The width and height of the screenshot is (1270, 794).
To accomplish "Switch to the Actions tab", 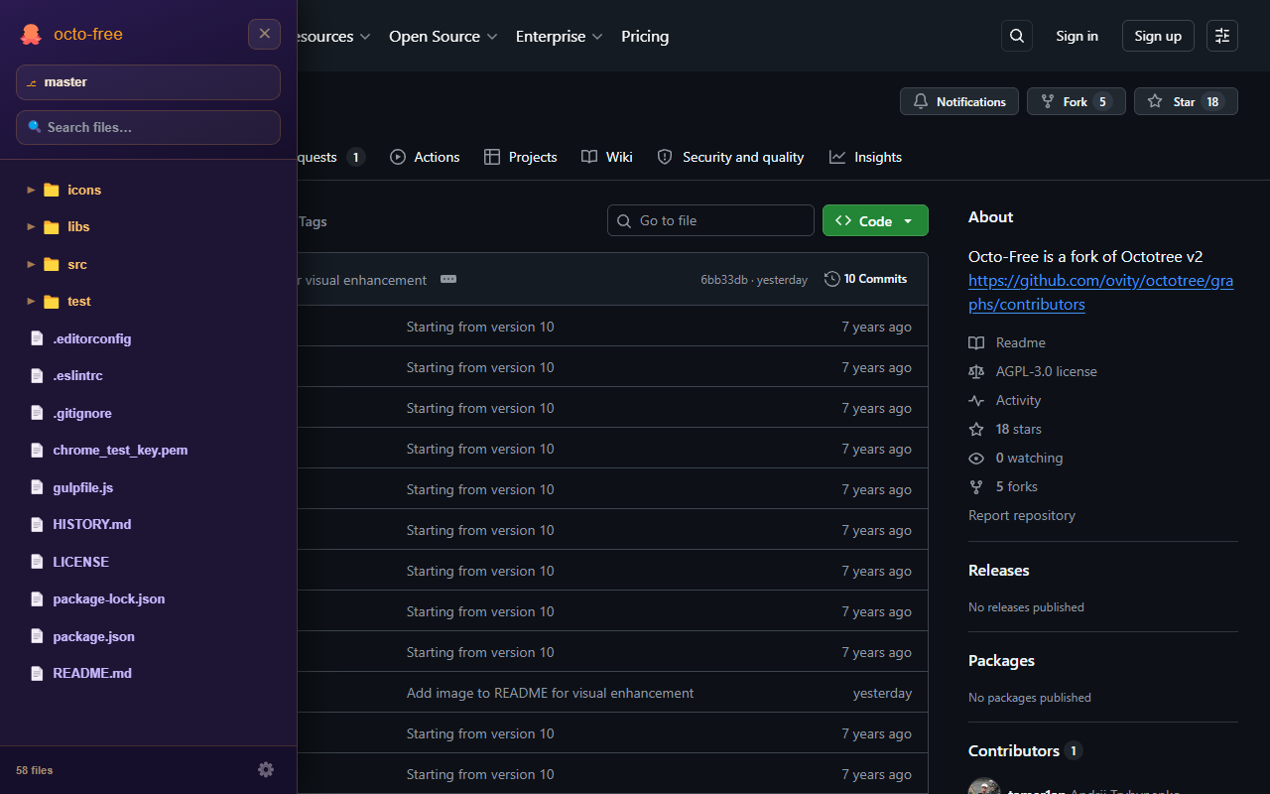I will (425, 157).
